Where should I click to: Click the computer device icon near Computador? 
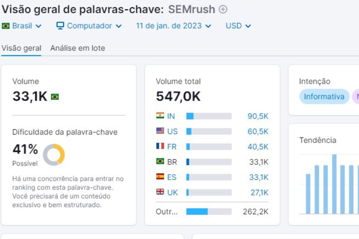(61, 26)
